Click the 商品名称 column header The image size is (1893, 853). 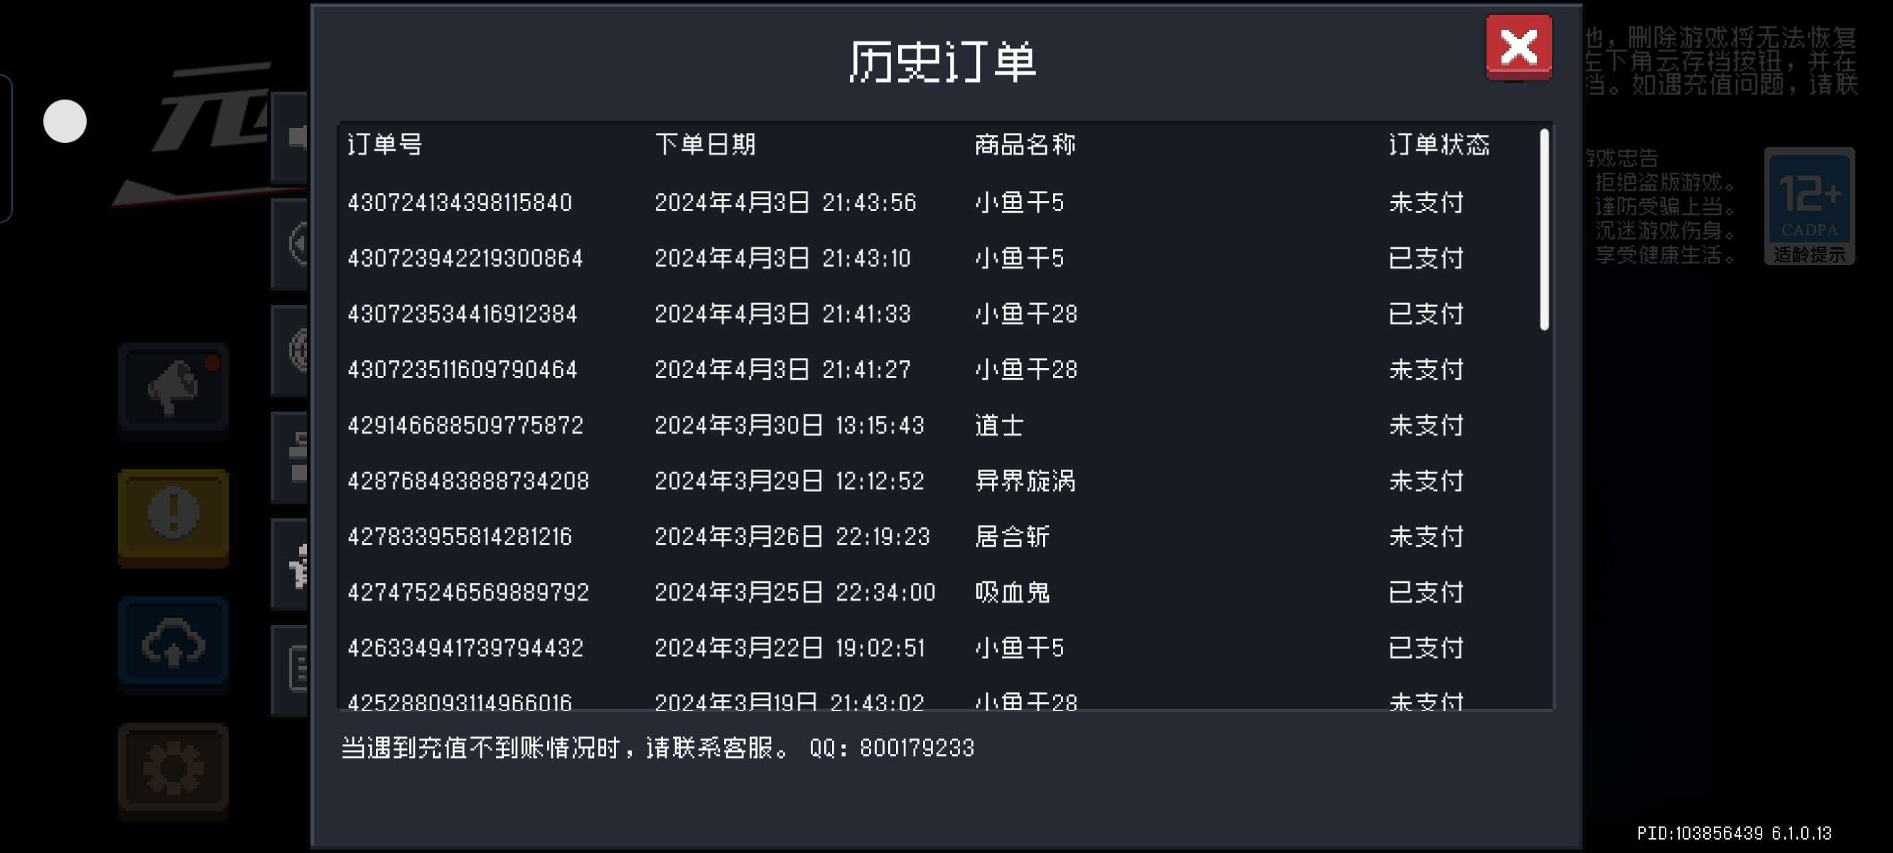coord(1025,144)
